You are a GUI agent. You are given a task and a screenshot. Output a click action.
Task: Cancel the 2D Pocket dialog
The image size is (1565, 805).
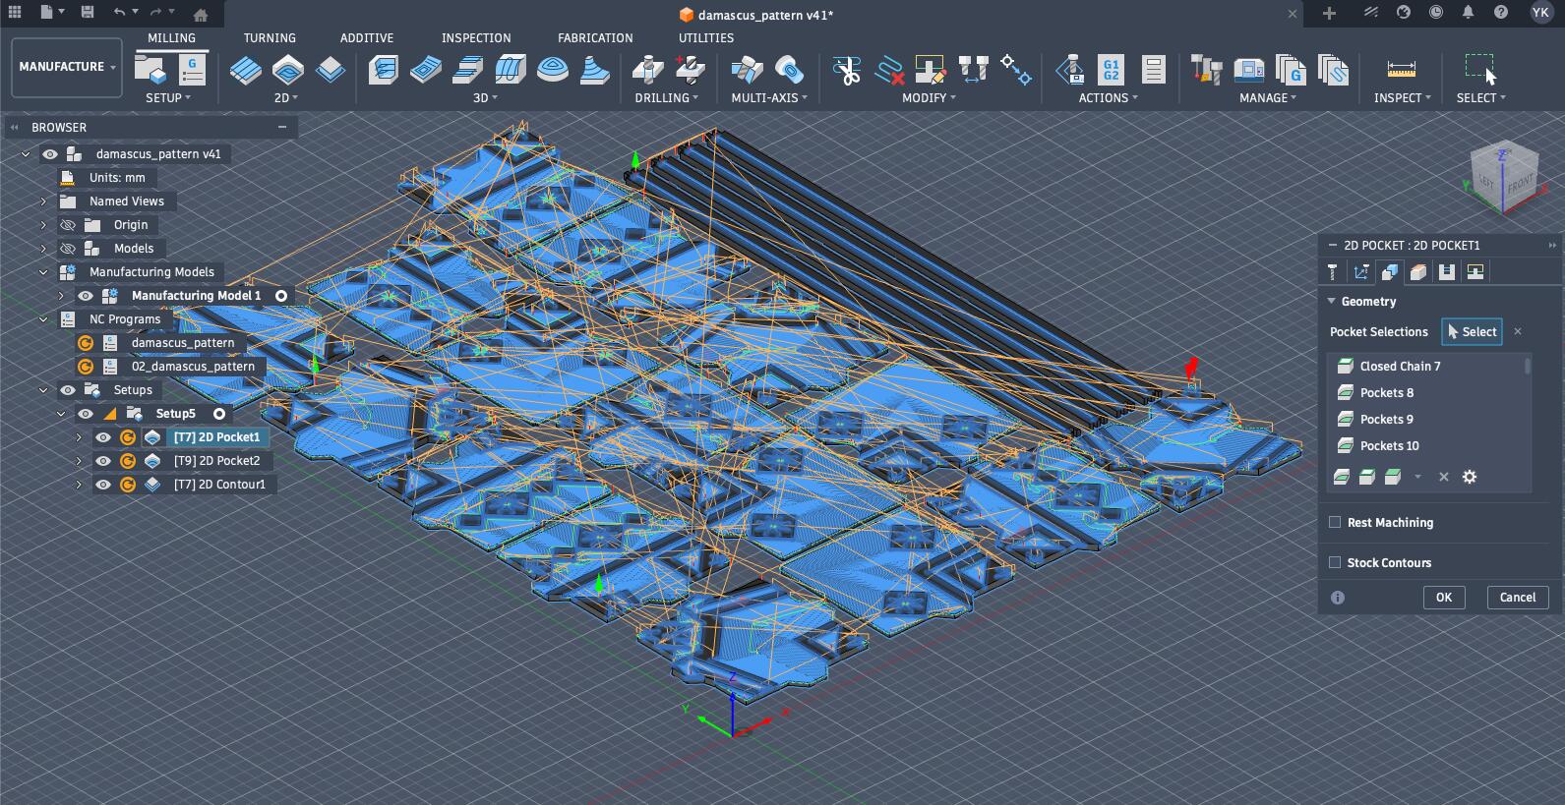(x=1518, y=598)
